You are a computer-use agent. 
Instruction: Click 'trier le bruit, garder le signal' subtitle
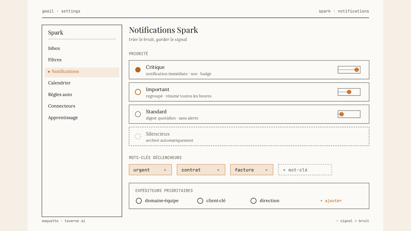[158, 40]
